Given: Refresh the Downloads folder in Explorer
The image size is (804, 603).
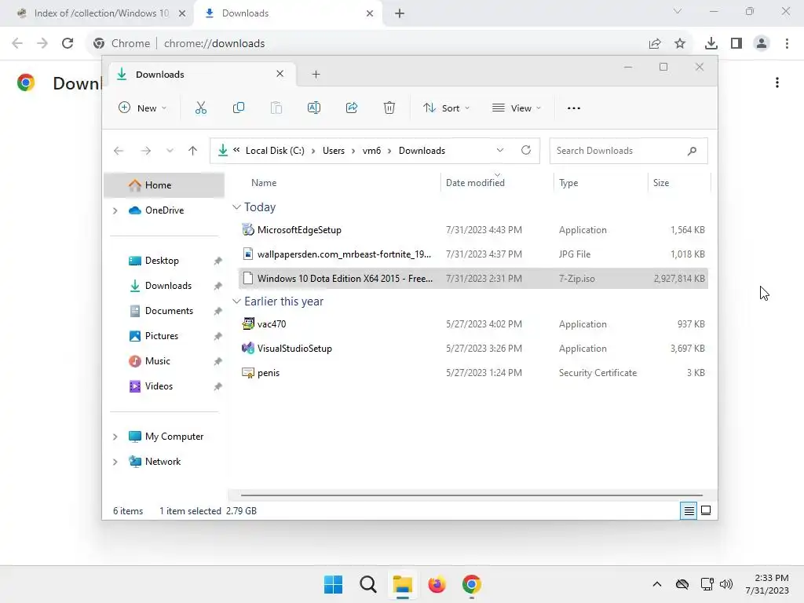Looking at the screenshot, I should pyautogui.click(x=525, y=150).
